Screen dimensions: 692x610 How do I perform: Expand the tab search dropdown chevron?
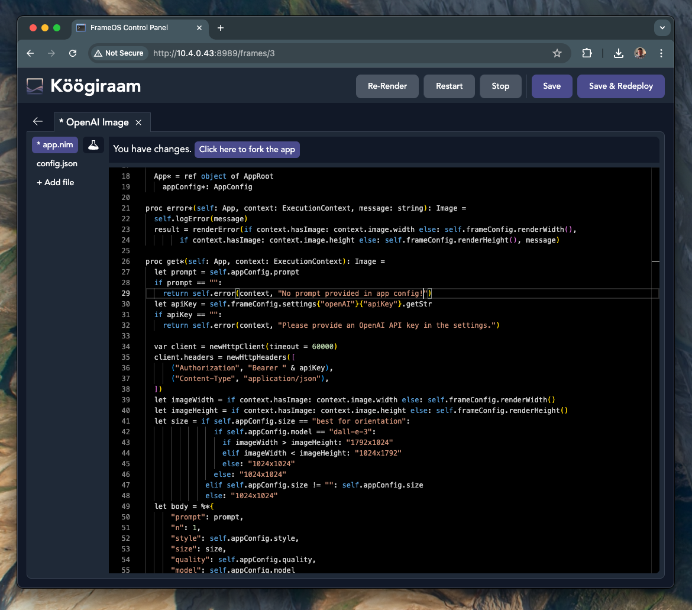[662, 28]
